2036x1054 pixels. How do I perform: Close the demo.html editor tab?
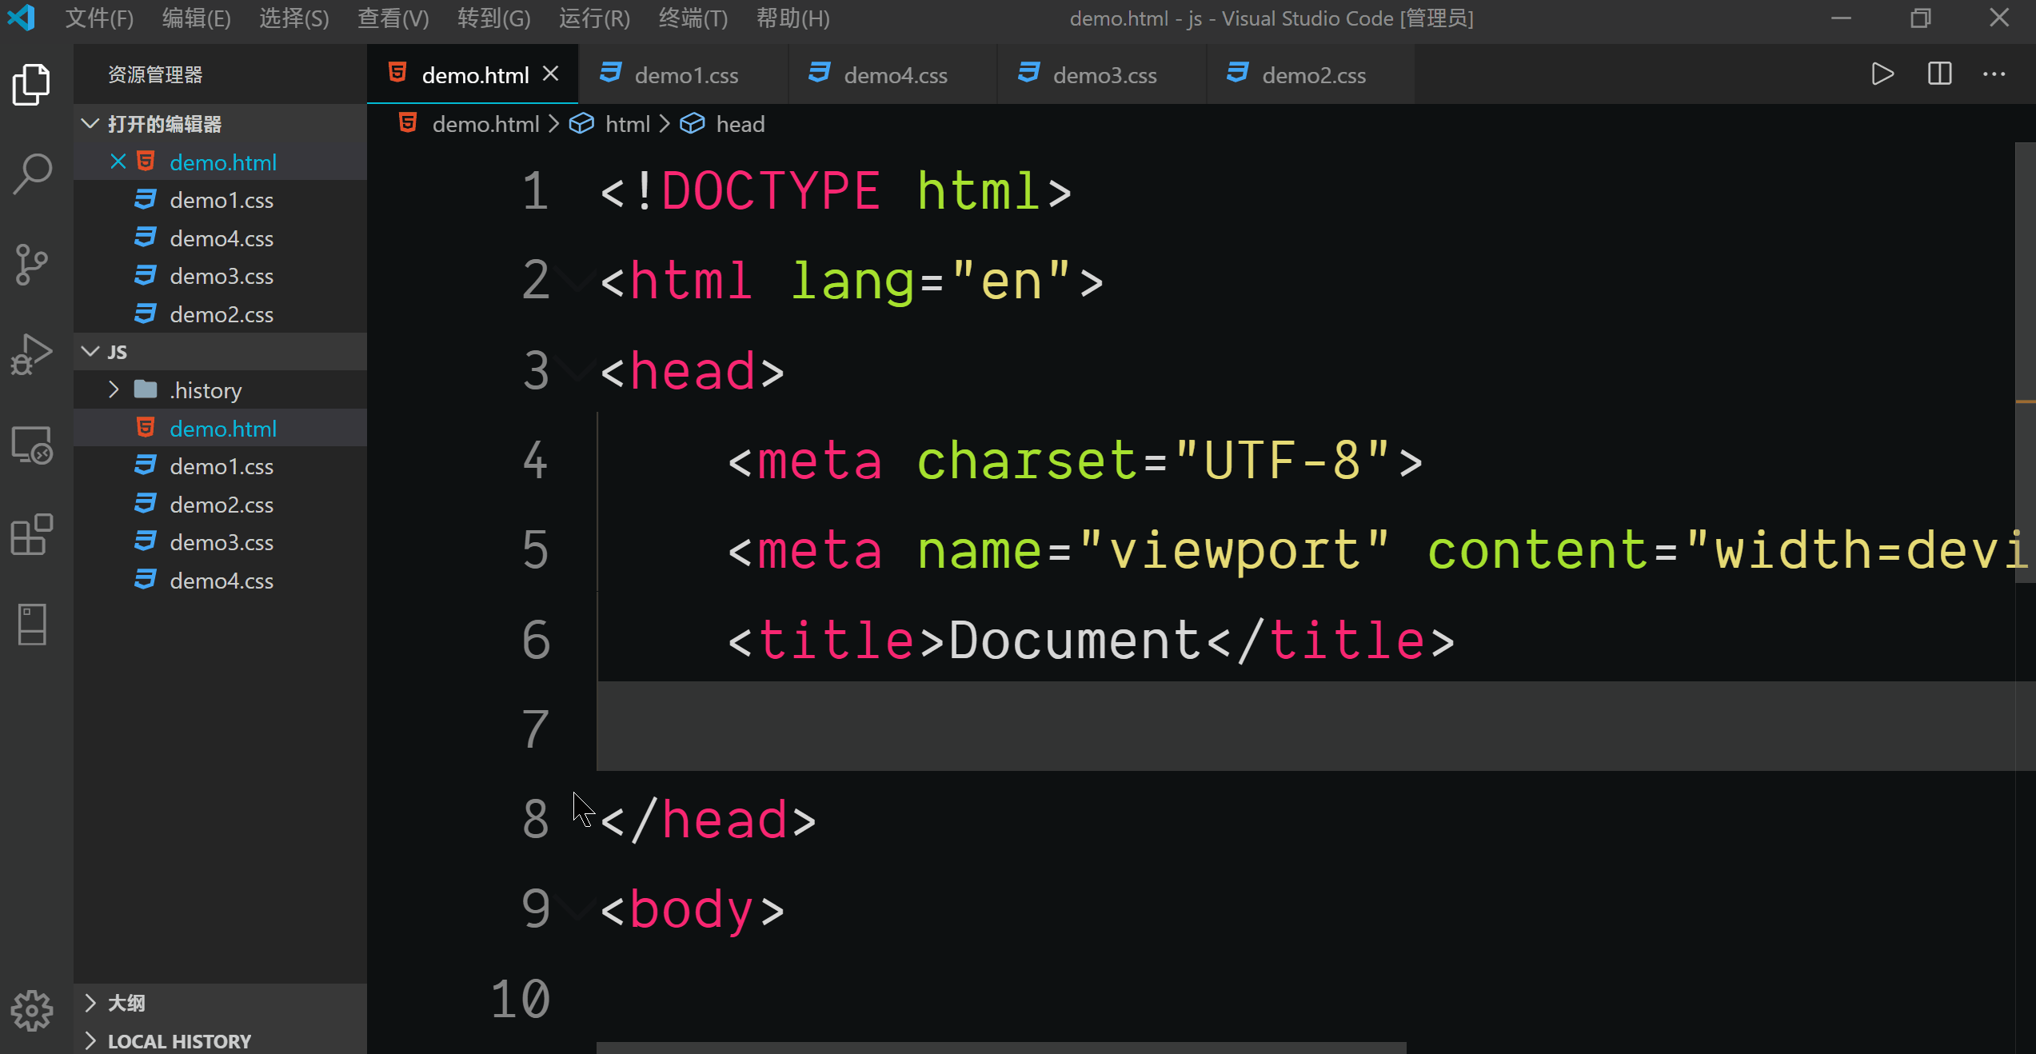point(550,74)
